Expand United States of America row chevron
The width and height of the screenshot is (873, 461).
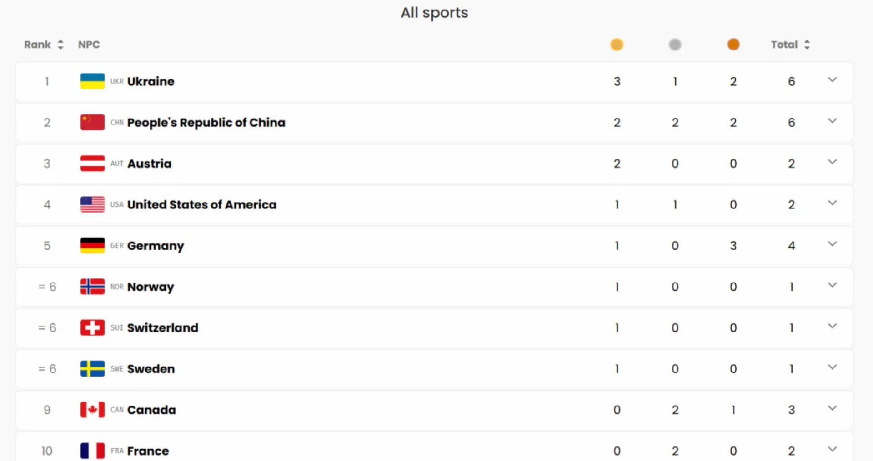point(832,203)
